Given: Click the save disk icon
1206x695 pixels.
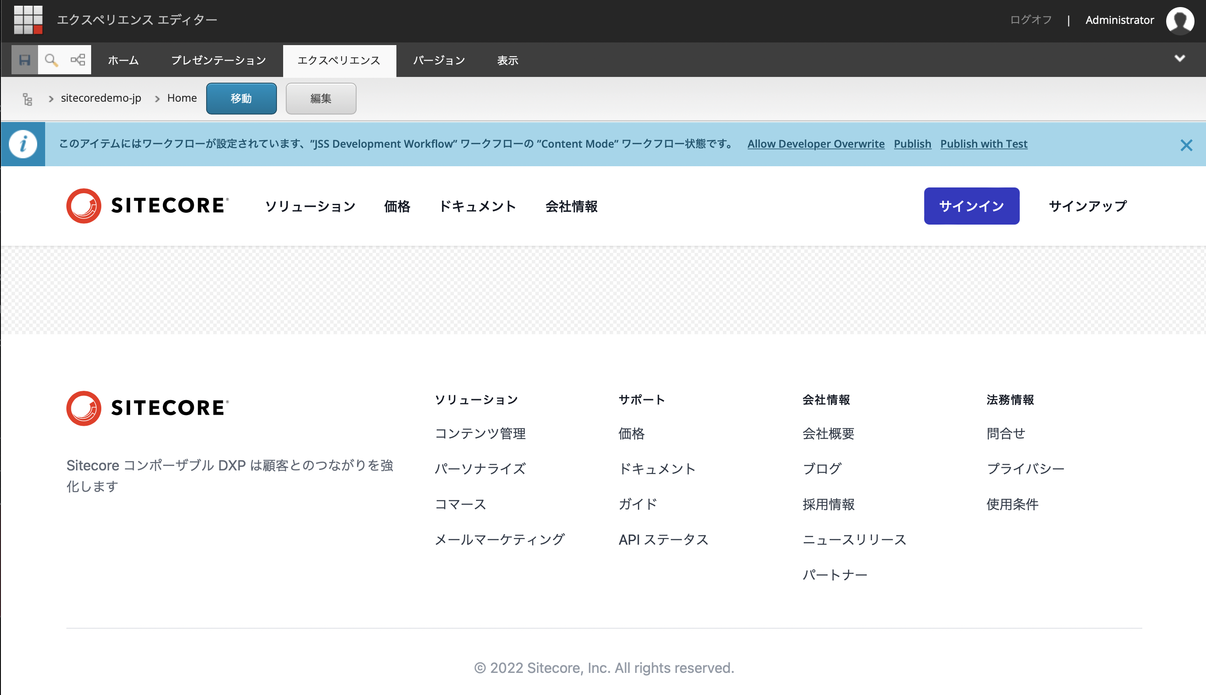Looking at the screenshot, I should click(24, 60).
